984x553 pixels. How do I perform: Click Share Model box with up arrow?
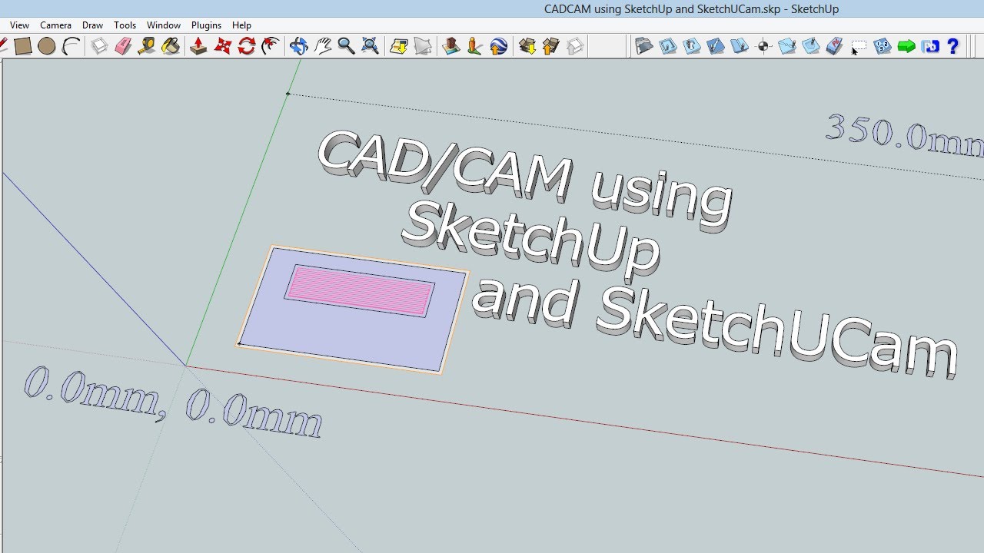coord(551,46)
